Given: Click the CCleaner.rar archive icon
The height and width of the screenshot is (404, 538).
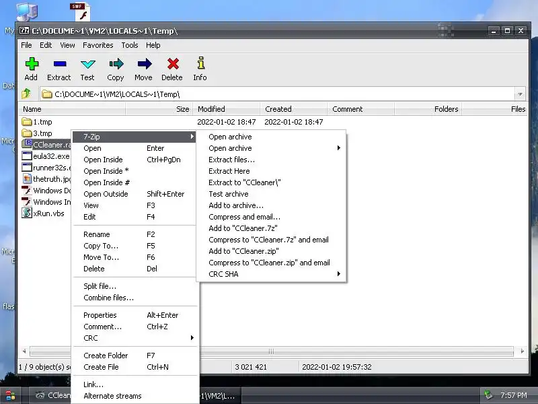Looking at the screenshot, I should pyautogui.click(x=27, y=144).
